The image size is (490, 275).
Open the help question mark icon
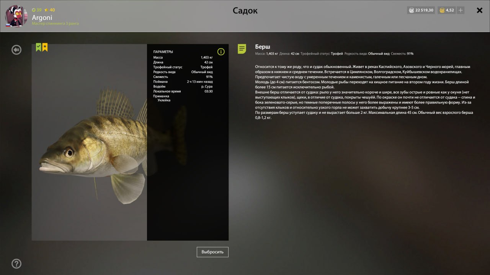pos(16,264)
